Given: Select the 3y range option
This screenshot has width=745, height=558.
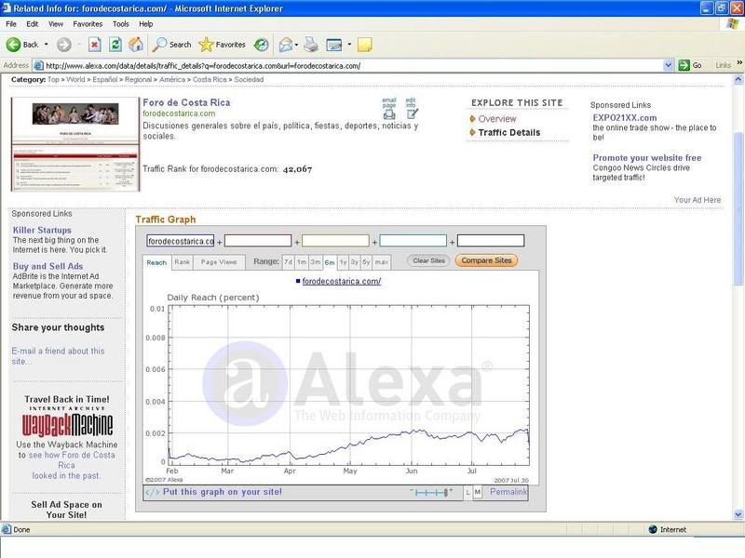Looking at the screenshot, I should point(355,262).
